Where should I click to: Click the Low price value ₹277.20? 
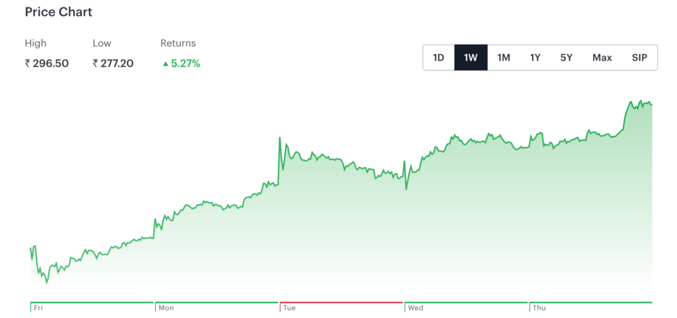coord(114,63)
